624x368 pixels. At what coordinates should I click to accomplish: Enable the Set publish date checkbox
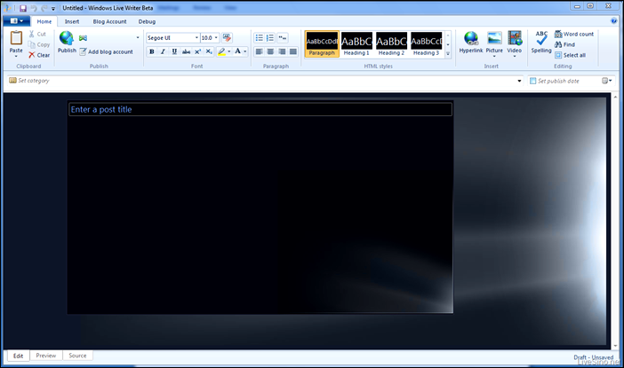pos(533,81)
